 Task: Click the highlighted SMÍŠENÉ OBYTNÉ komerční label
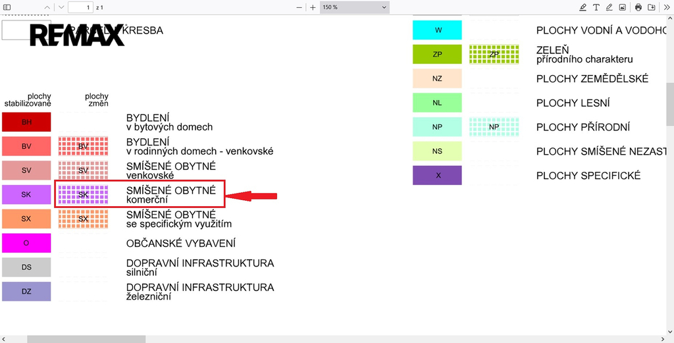(x=170, y=194)
